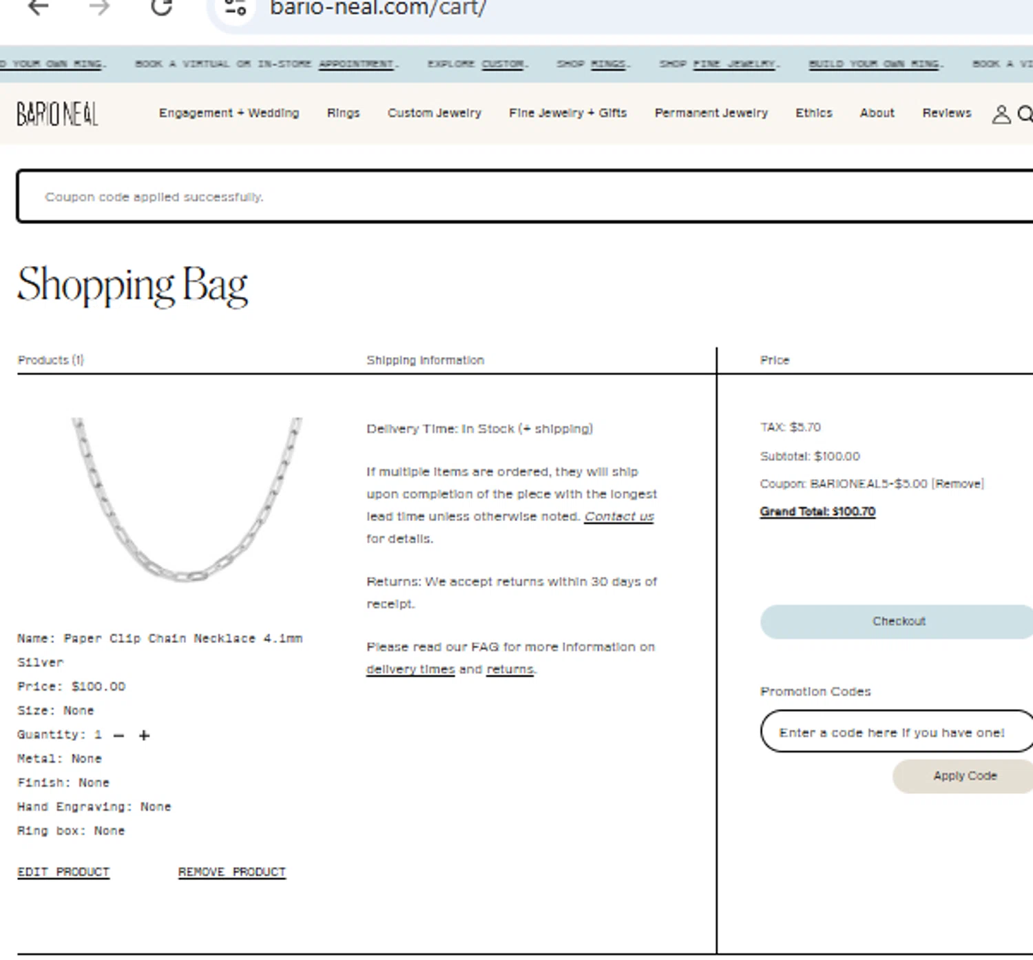Screen dimensions: 1033x960
Task: Open the Reviews menu
Action: [x=946, y=113]
